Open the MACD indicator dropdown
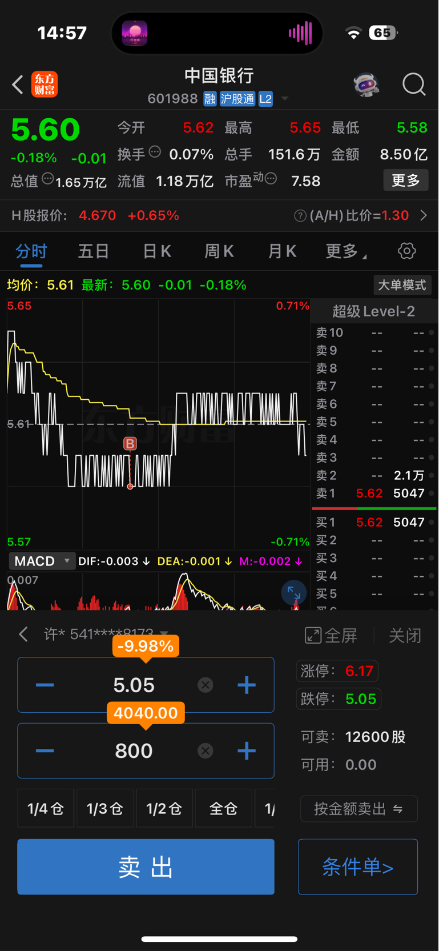The image size is (439, 951). tap(42, 561)
